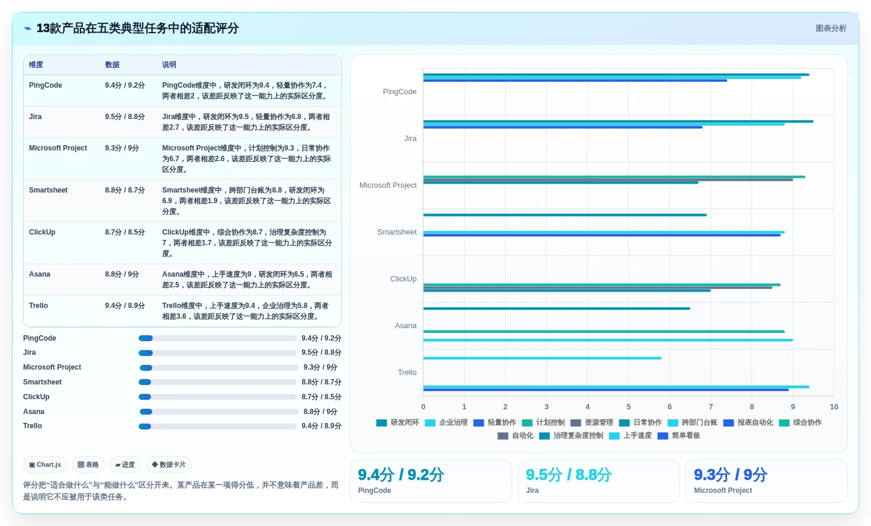
Task: Click the Trello label on chart axis
Action: pos(407,373)
